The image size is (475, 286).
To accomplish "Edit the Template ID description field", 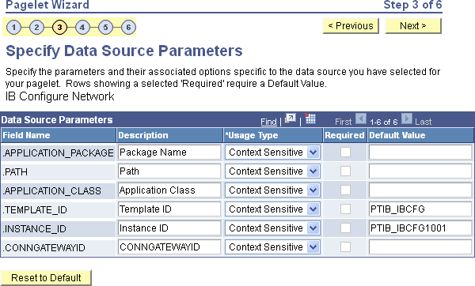I will [169, 209].
